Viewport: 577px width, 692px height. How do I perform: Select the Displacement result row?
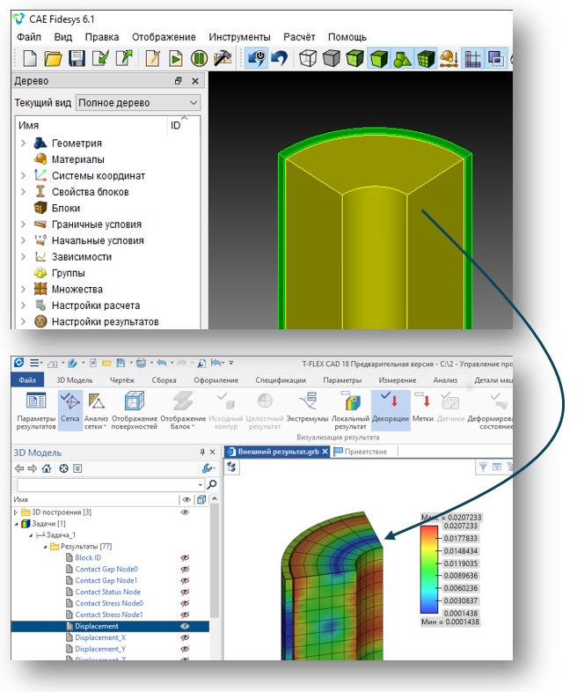(x=110, y=626)
